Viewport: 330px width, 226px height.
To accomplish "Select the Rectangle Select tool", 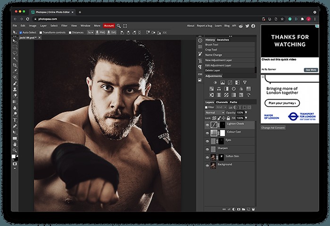I will pyautogui.click(x=15, y=47).
